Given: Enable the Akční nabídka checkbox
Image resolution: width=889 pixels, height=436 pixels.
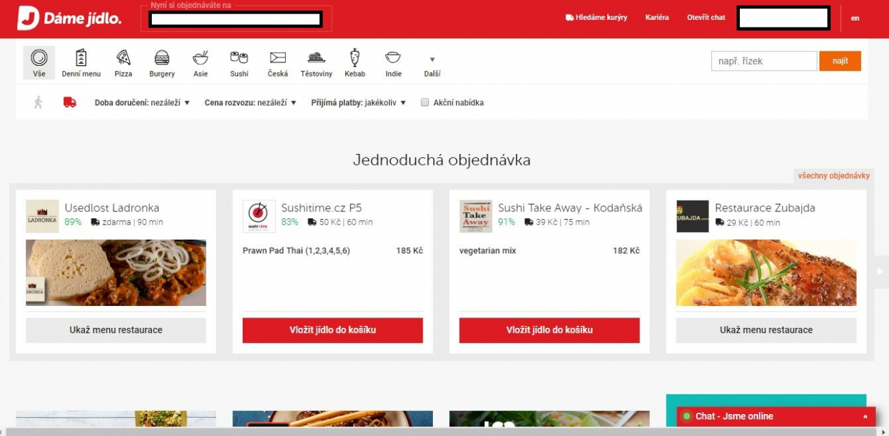Looking at the screenshot, I should [x=425, y=103].
